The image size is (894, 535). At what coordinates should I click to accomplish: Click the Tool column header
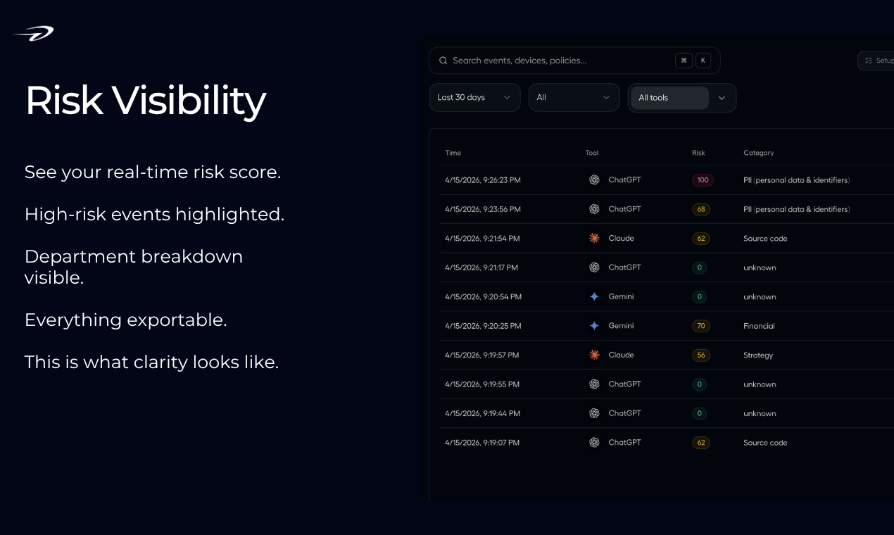coord(592,153)
